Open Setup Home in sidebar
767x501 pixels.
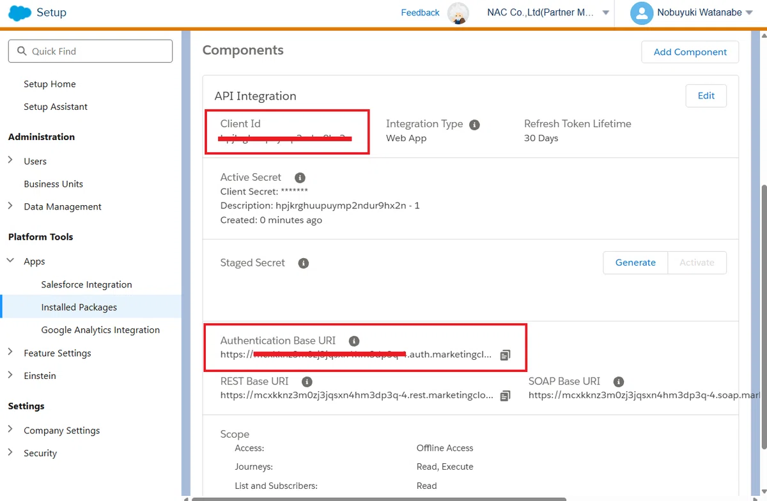click(x=50, y=84)
